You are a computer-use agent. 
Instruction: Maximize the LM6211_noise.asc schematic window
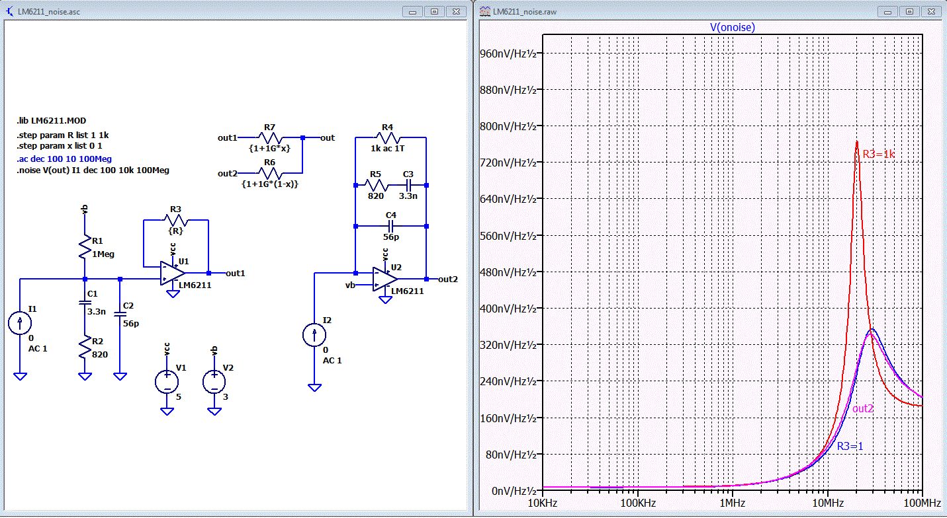point(435,11)
